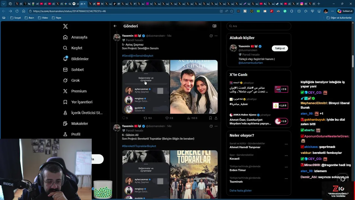The height and width of the screenshot is (200, 355).
Task: Share the Sevdiğim Sensin tweet
Action: [x=216, y=118]
